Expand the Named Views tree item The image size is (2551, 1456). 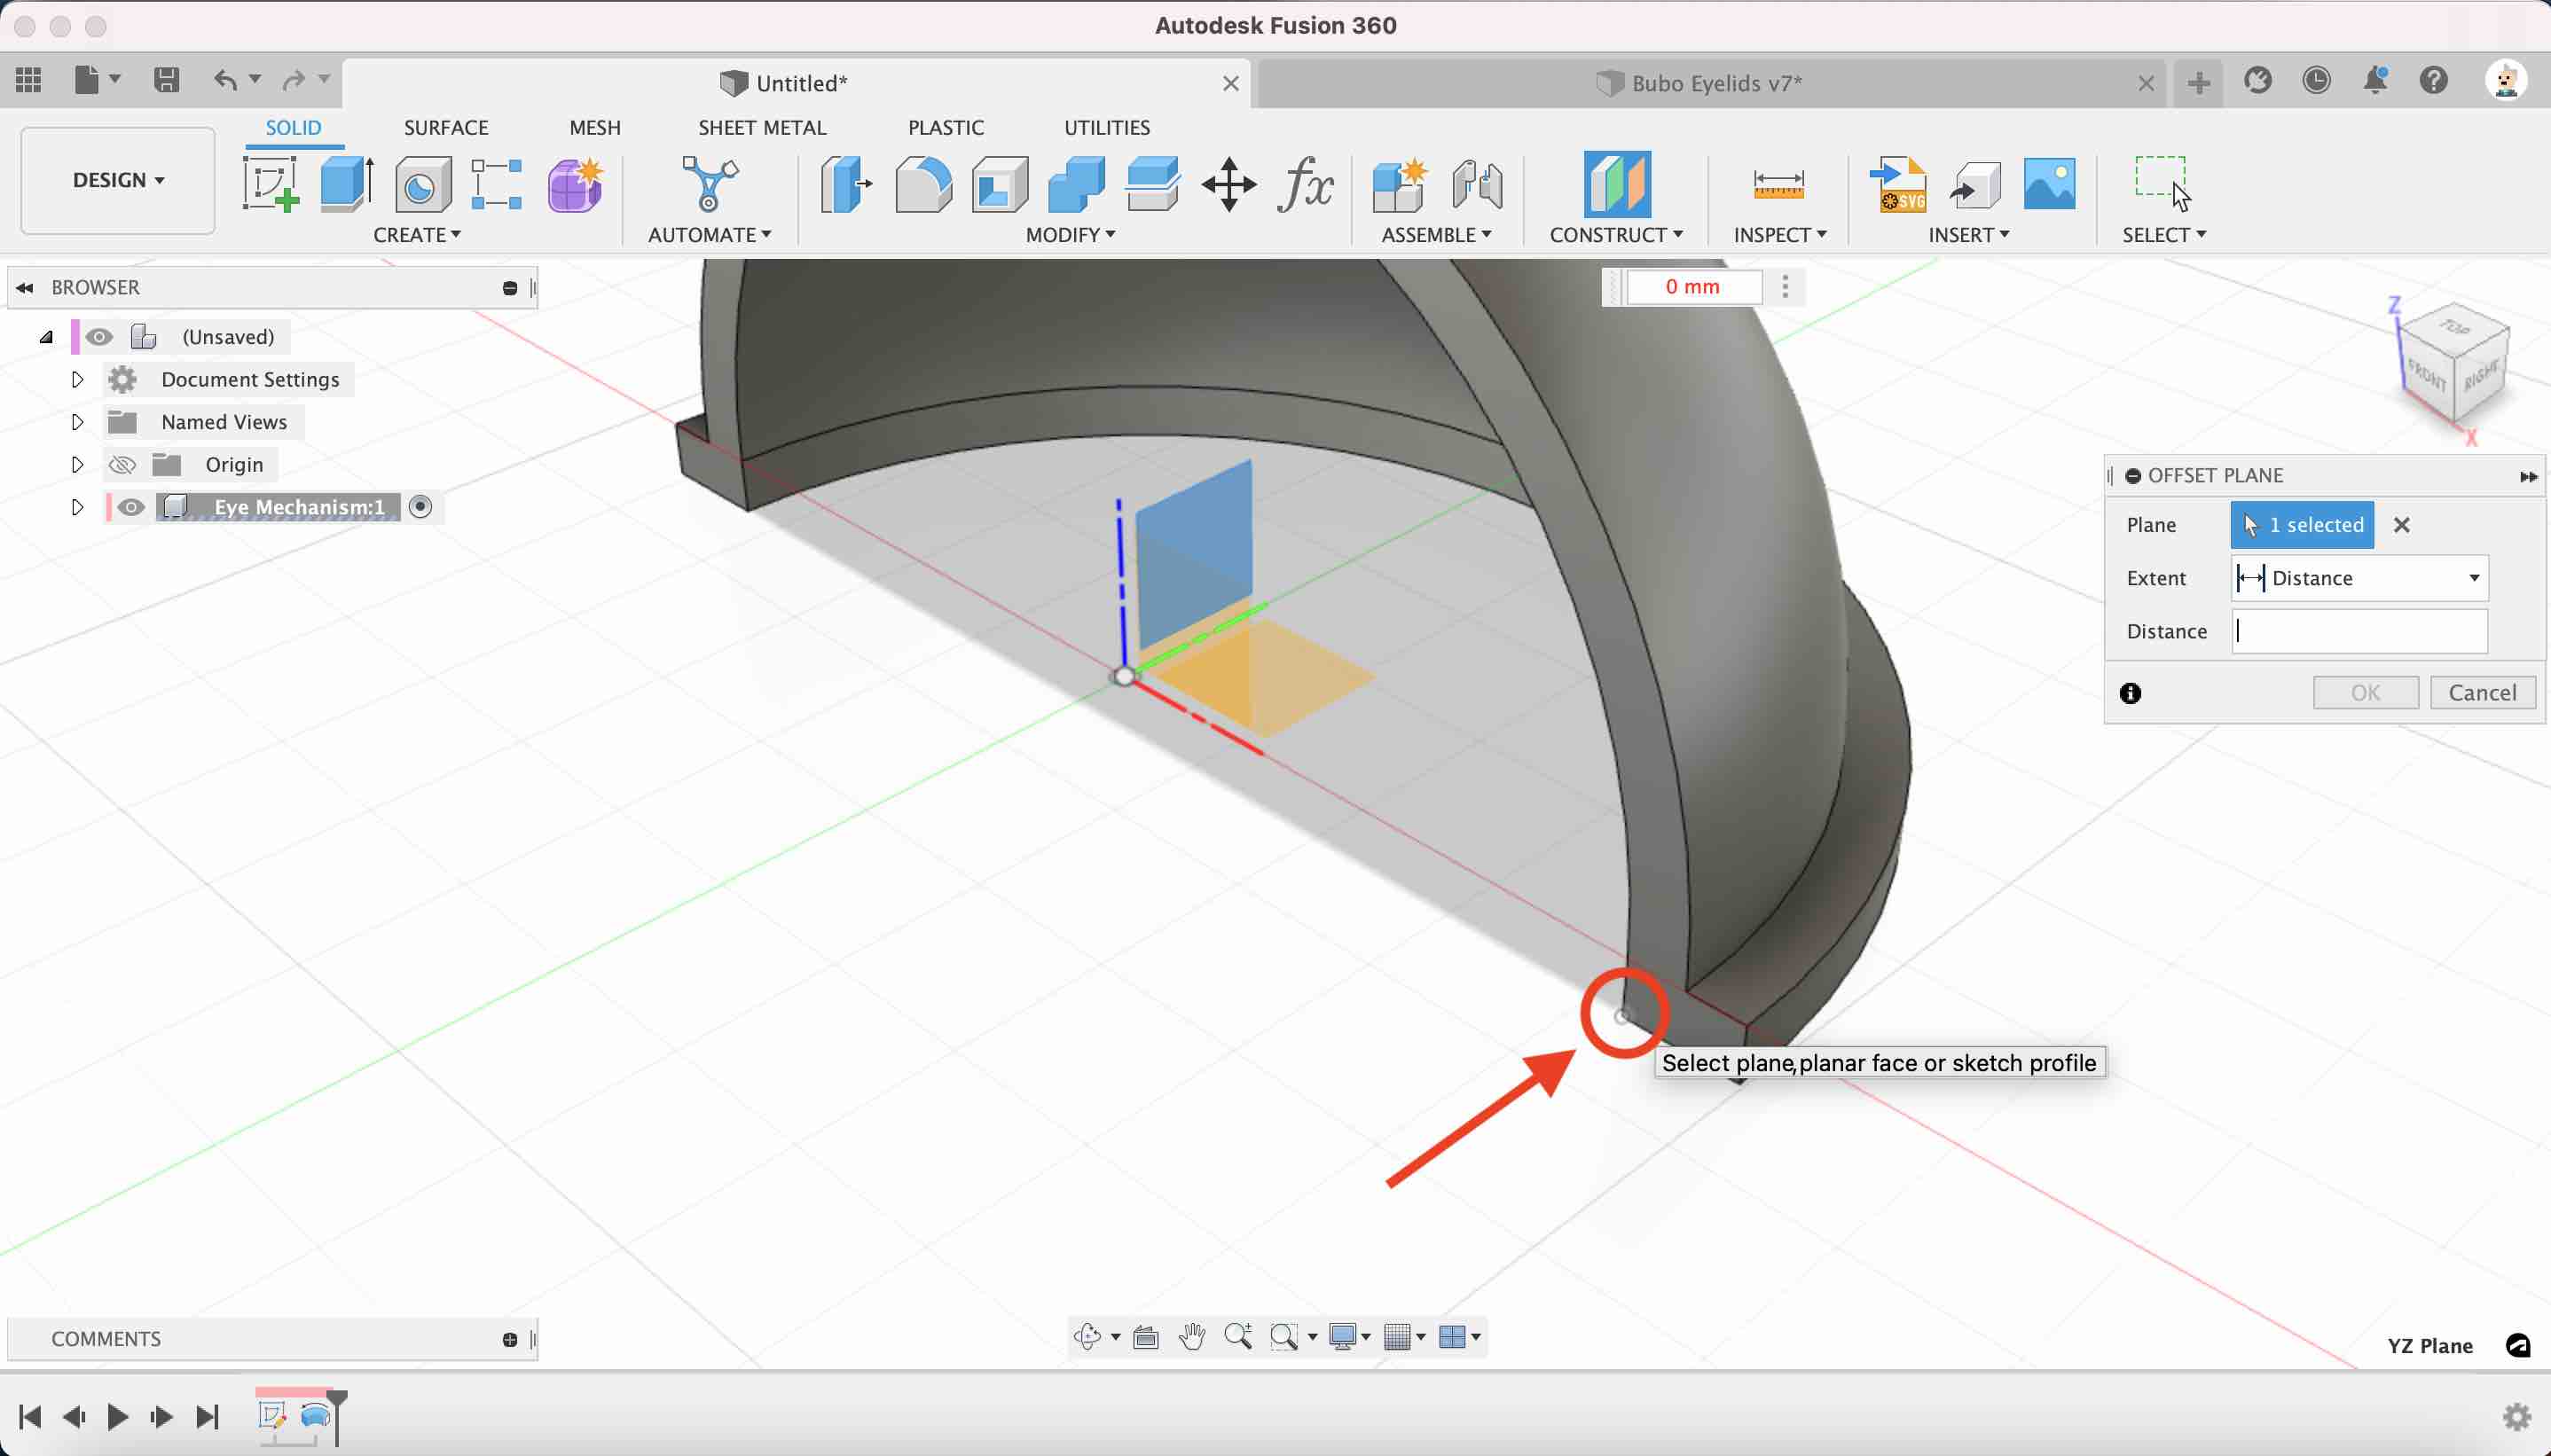tap(77, 420)
